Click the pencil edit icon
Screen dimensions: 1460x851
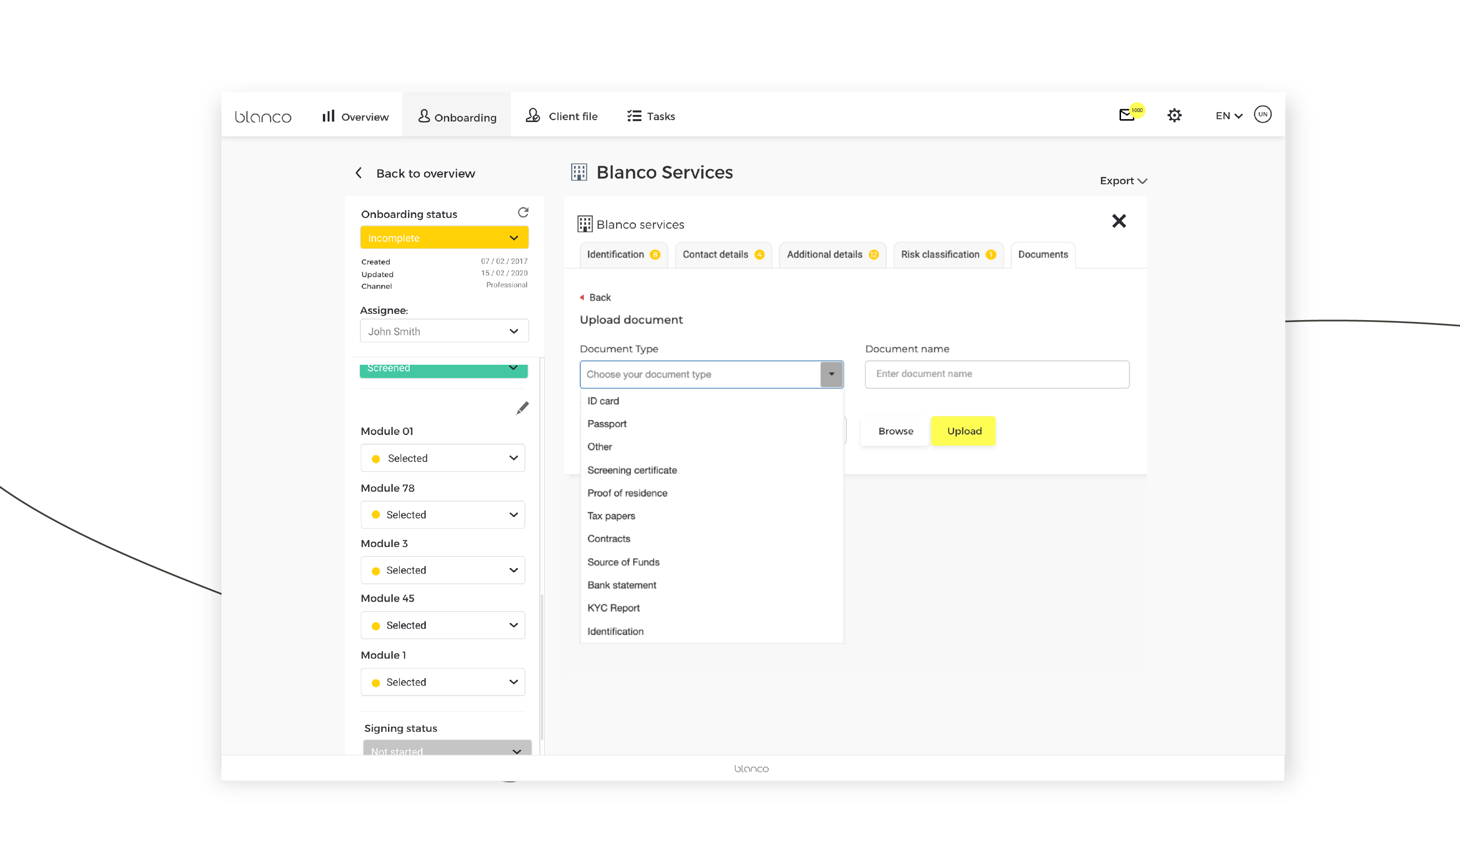pyautogui.click(x=522, y=408)
